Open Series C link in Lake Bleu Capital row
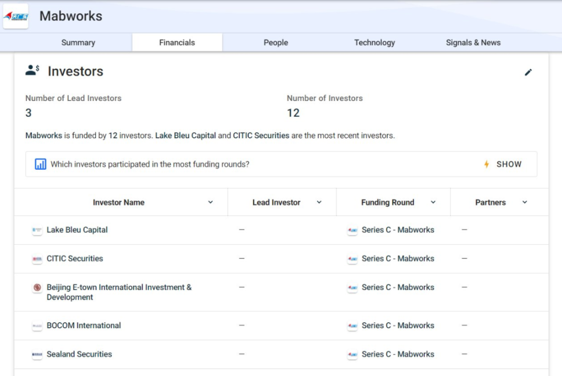 (398, 230)
